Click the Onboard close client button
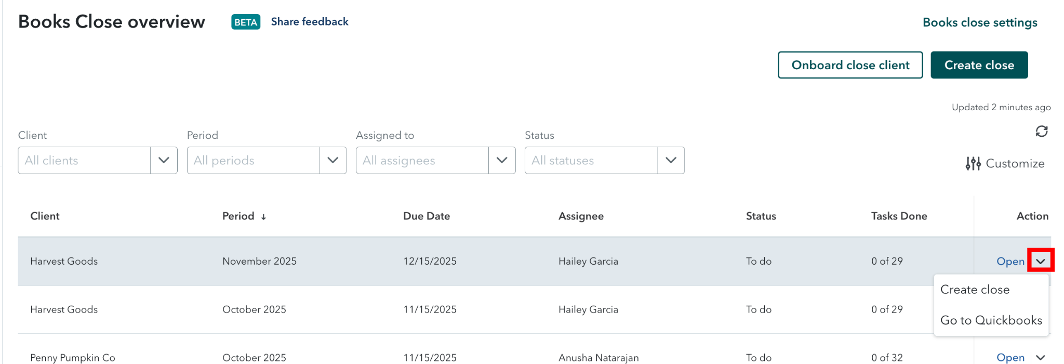 tap(850, 65)
